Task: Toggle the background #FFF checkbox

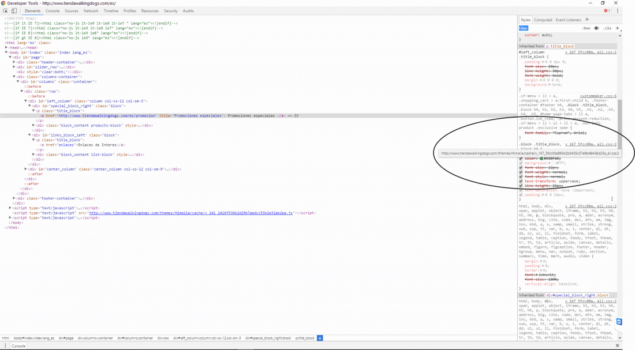Action: (521, 163)
